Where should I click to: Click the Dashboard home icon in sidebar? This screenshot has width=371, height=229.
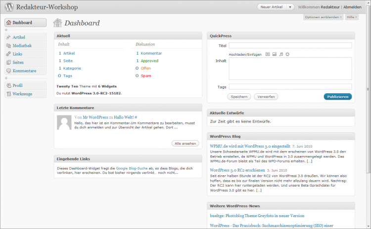click(9, 23)
